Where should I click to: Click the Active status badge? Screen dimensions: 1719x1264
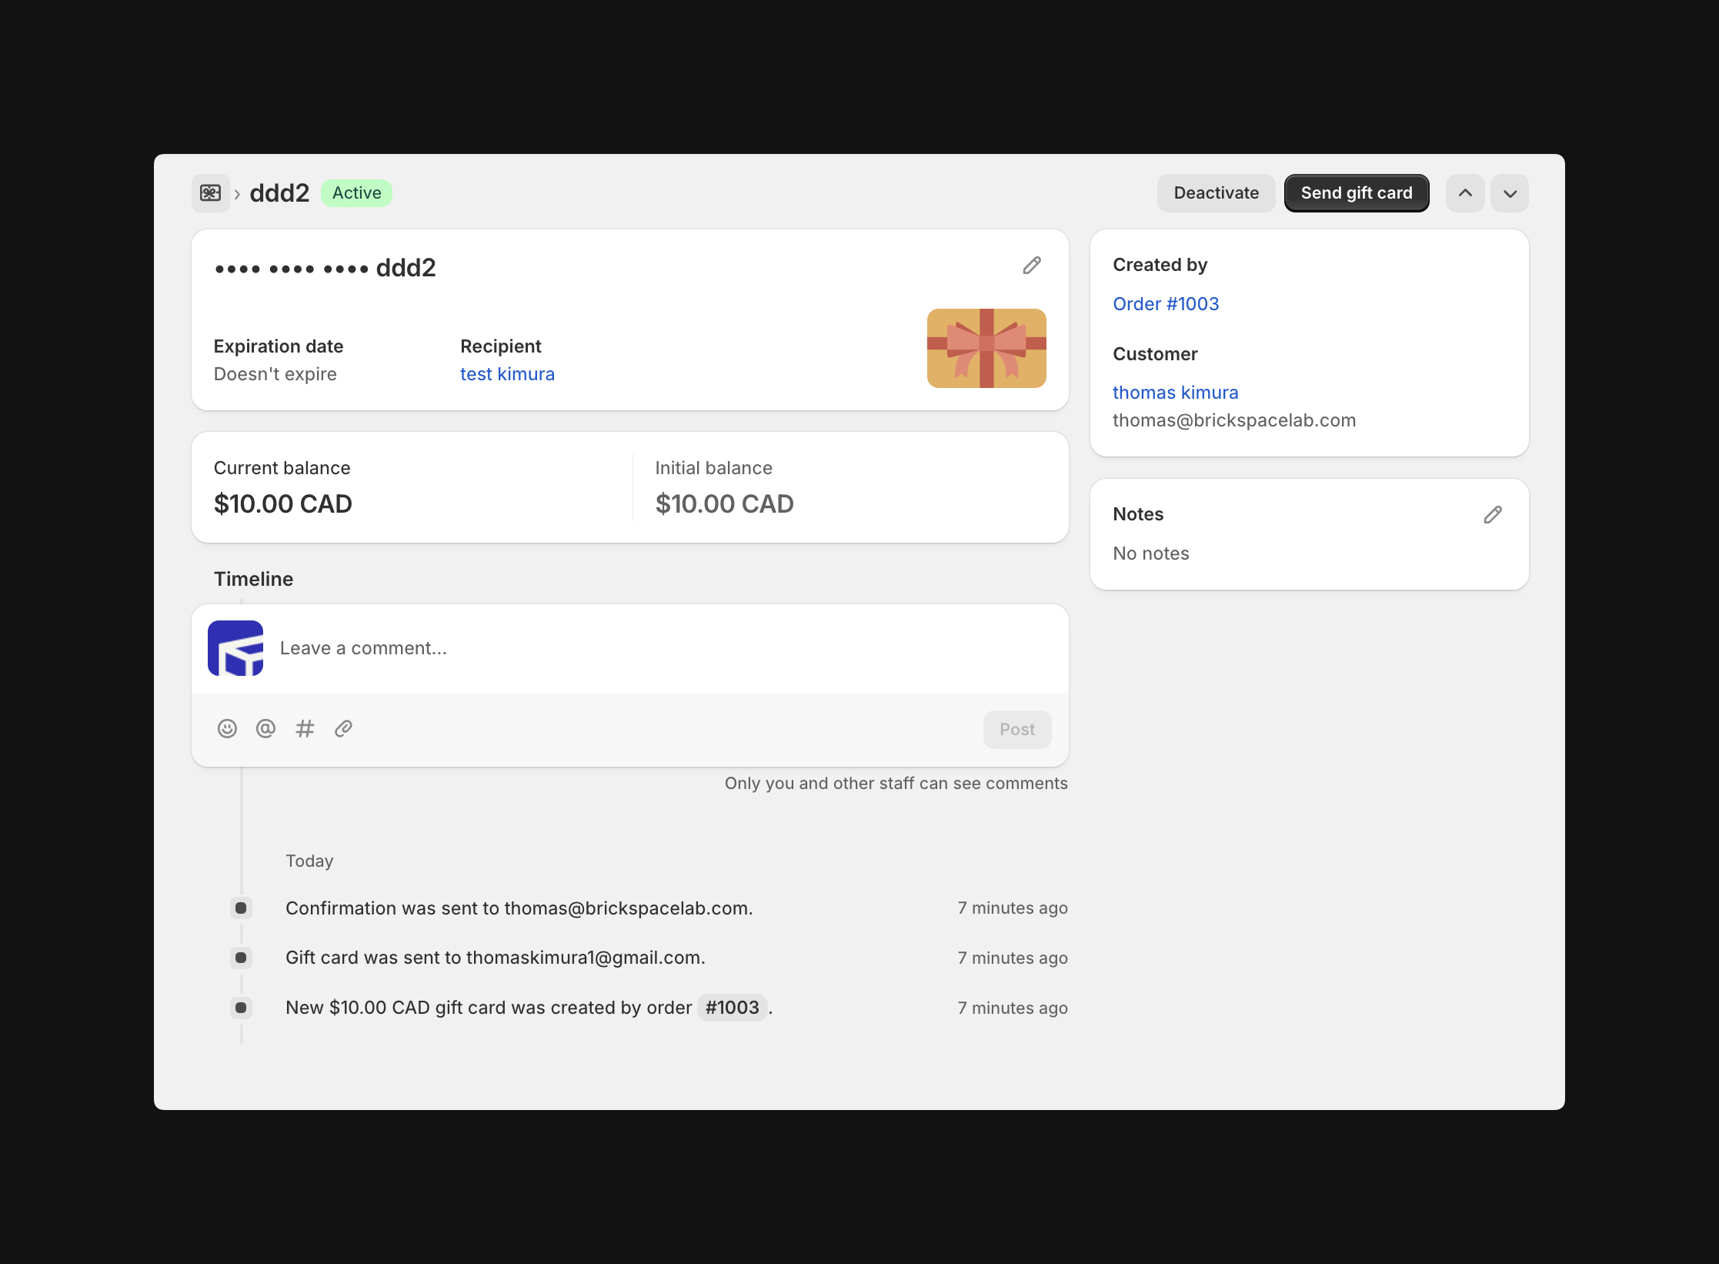point(356,193)
